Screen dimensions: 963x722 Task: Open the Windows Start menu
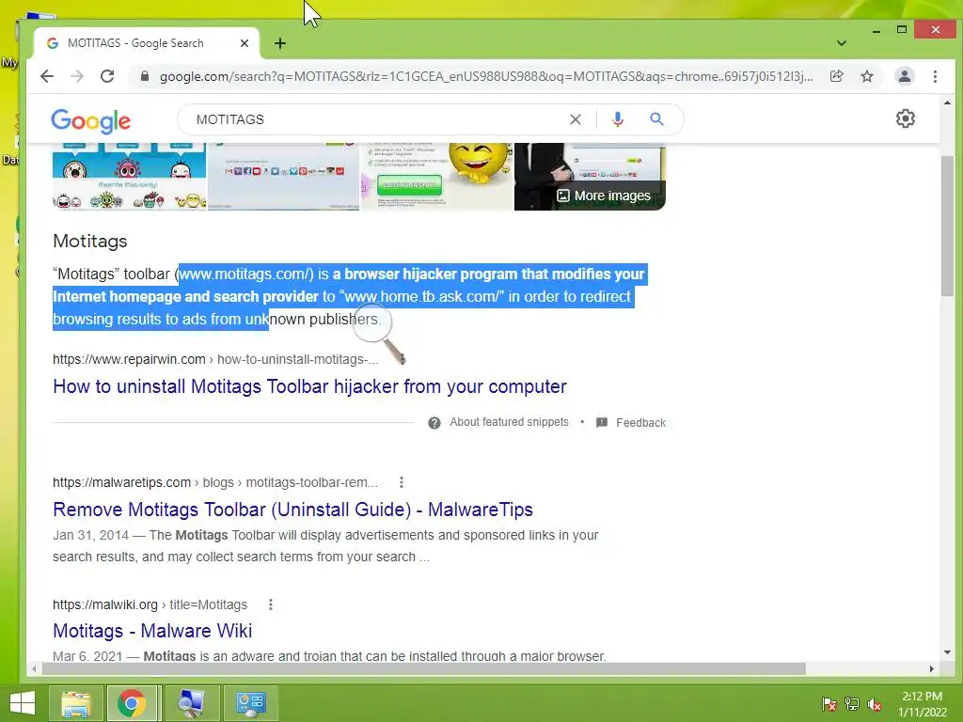point(23,703)
